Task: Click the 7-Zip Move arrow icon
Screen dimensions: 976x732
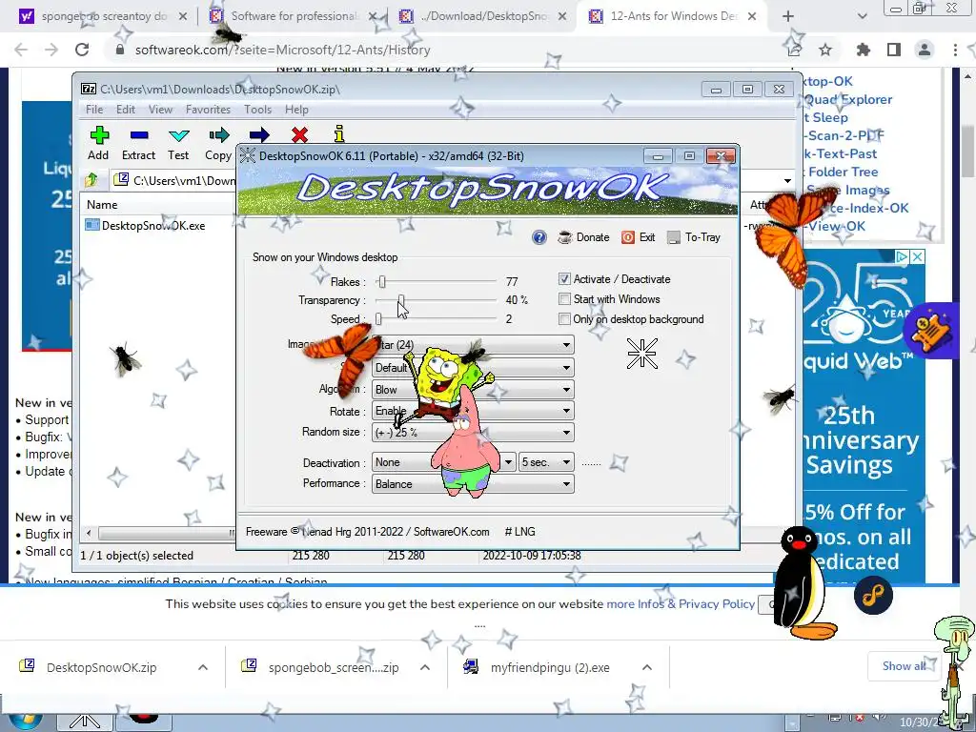Action: click(259, 135)
